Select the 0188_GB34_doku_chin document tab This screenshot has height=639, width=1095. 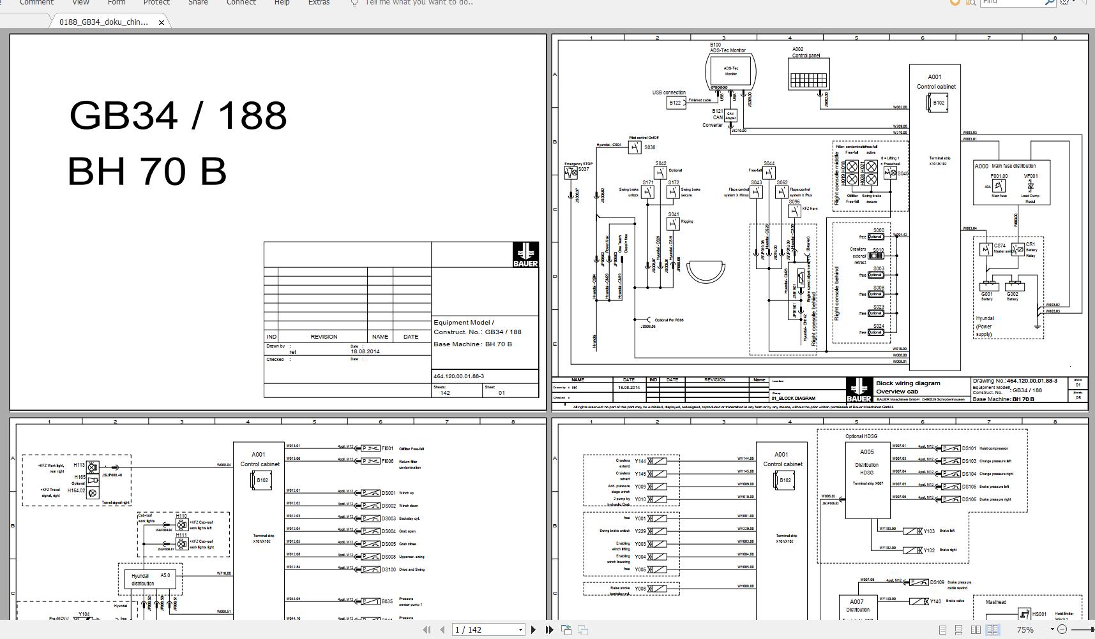[103, 22]
